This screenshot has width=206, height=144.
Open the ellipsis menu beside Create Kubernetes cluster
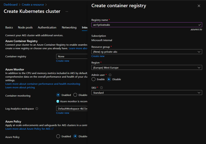coord(67,12)
